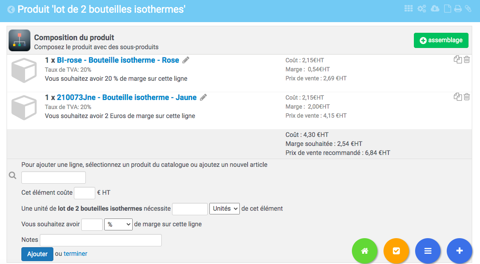Click the green assemblage button
Image resolution: width=480 pixels, height=264 pixels.
click(x=441, y=40)
